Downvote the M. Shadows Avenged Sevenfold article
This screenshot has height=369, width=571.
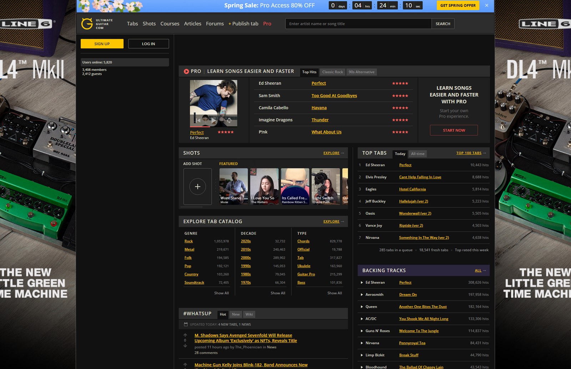(x=185, y=345)
